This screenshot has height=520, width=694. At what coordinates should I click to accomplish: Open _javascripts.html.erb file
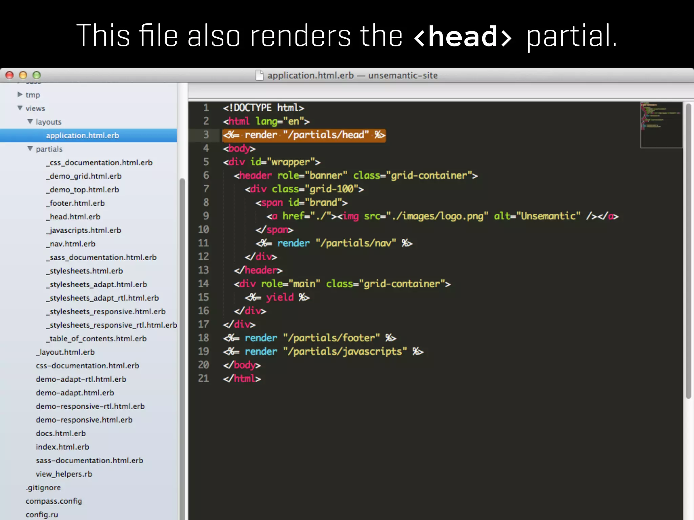84,230
